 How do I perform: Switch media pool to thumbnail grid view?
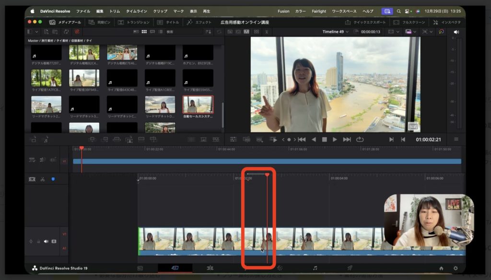click(x=143, y=32)
